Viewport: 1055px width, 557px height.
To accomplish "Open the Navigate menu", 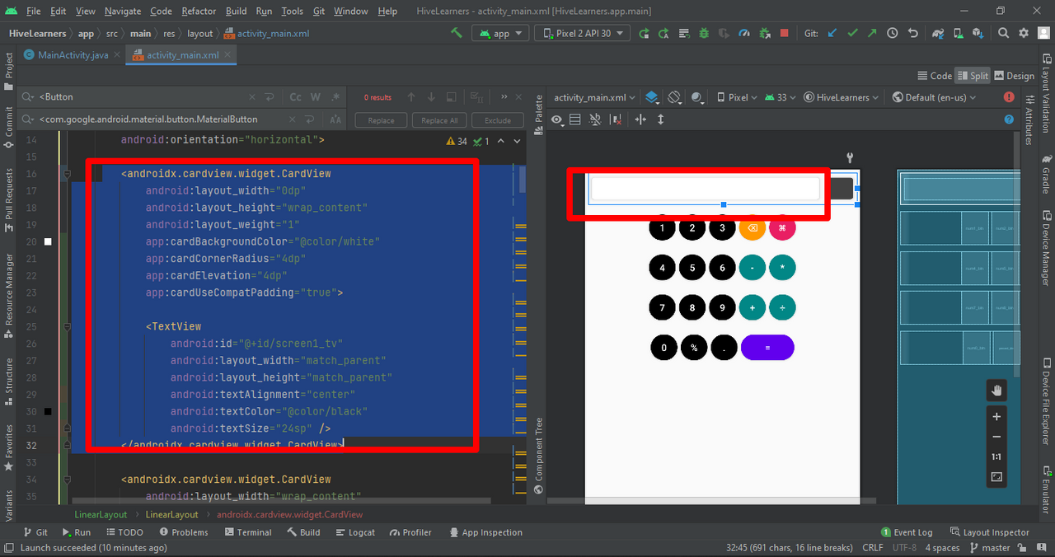I will point(122,12).
